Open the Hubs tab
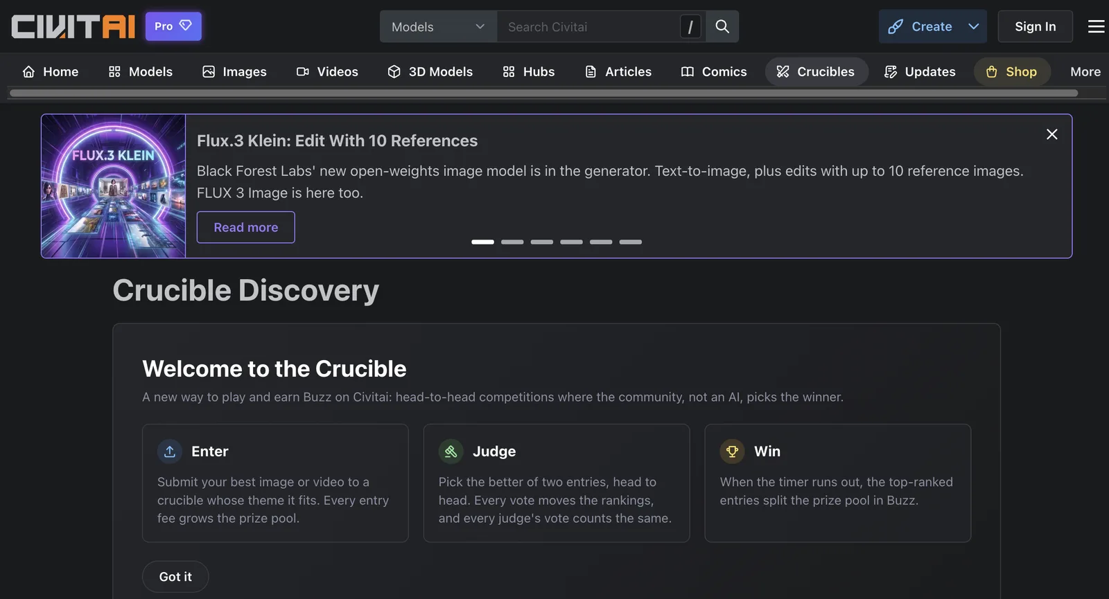The width and height of the screenshot is (1109, 599). tap(529, 71)
